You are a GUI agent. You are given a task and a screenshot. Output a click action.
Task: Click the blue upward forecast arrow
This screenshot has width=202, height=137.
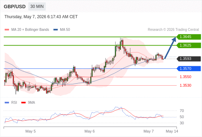170,48
